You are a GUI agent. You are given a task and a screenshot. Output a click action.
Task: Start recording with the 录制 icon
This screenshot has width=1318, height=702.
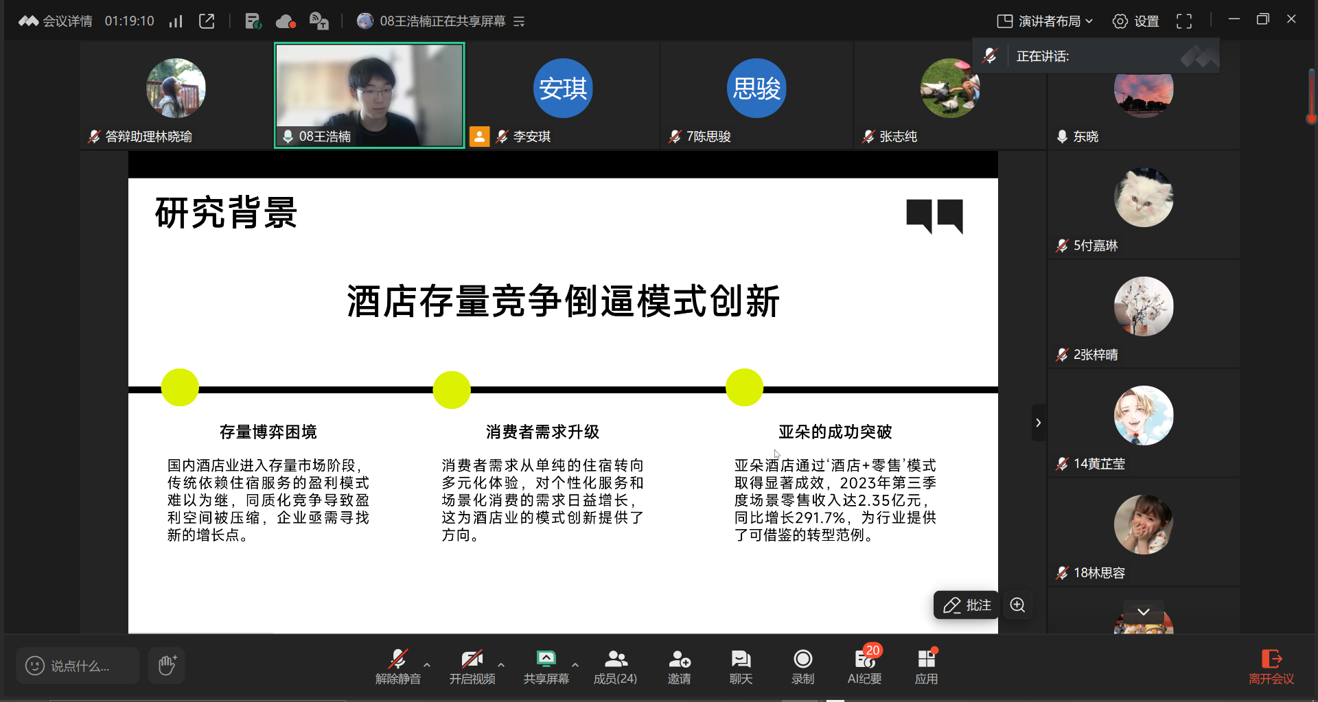pos(802,664)
